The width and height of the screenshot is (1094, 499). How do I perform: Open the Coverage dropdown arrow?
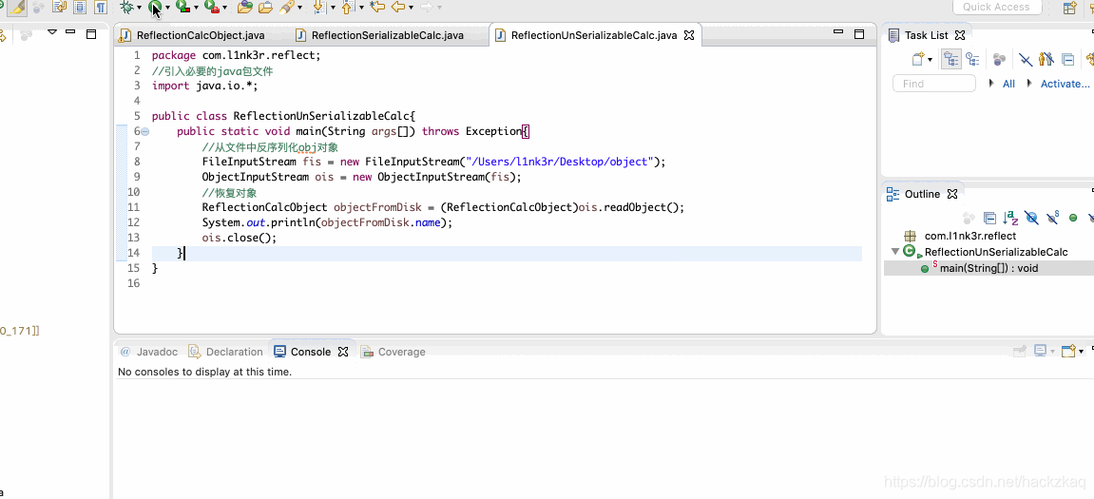coord(196,7)
